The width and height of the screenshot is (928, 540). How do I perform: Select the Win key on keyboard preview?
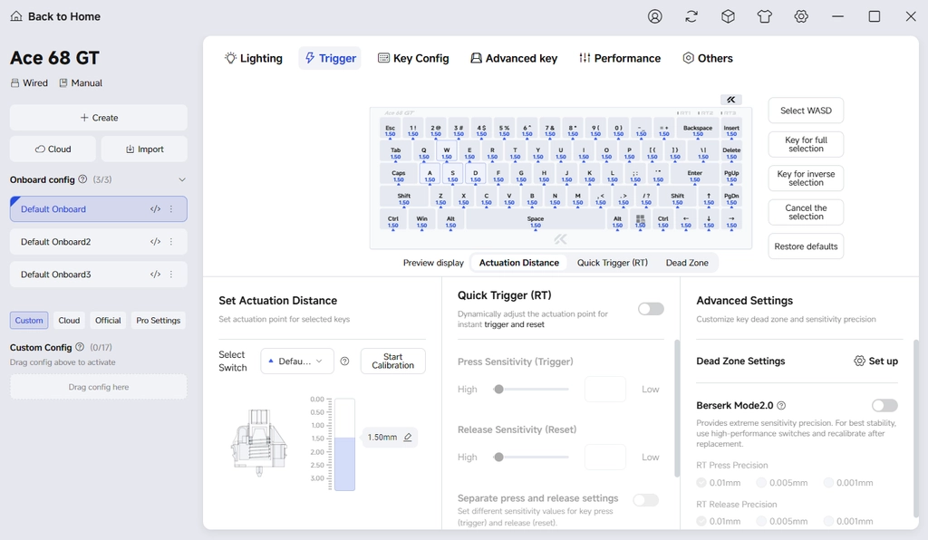tap(421, 221)
